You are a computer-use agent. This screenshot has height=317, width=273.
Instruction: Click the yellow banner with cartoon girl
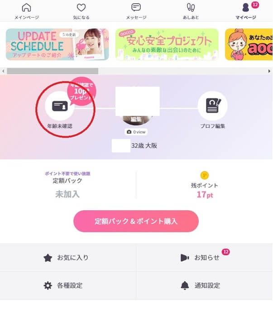[x=249, y=44]
